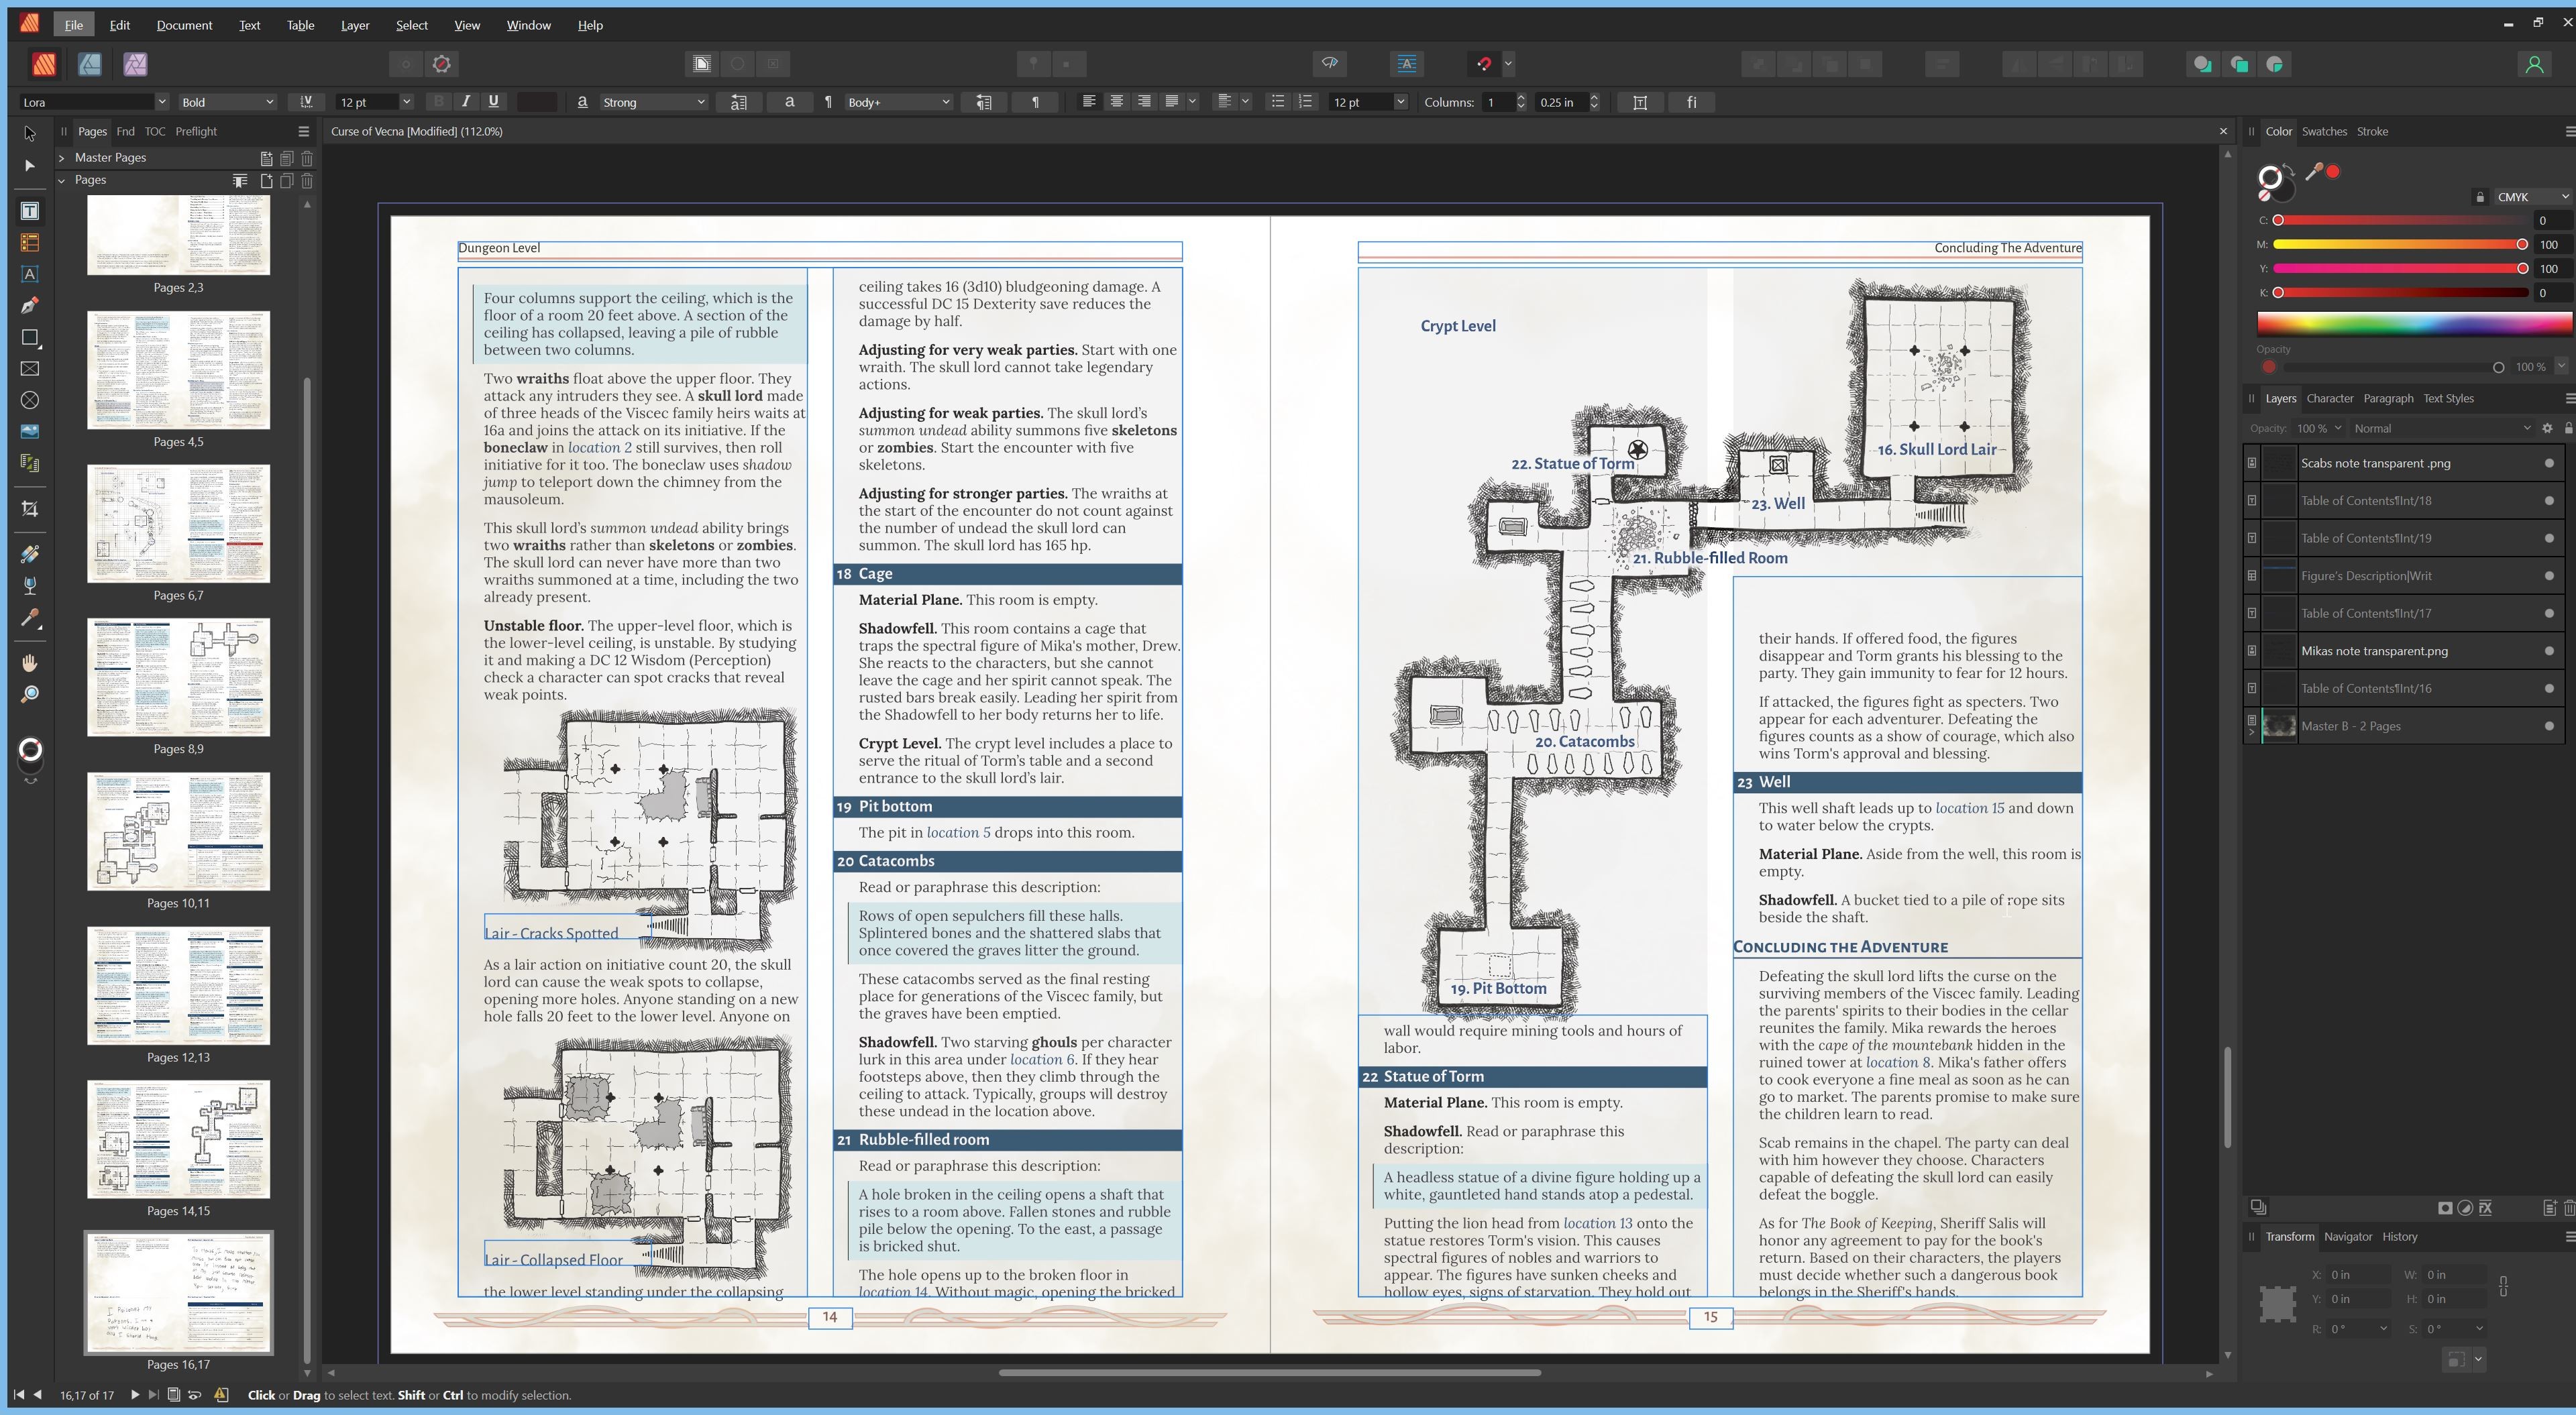Open the Layer menu
The width and height of the screenshot is (2576, 1415).
click(354, 25)
